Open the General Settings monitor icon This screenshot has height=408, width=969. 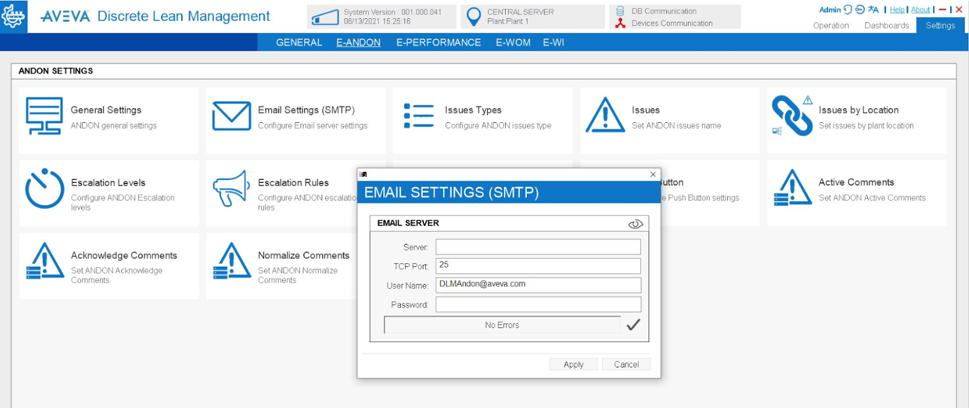point(44,116)
